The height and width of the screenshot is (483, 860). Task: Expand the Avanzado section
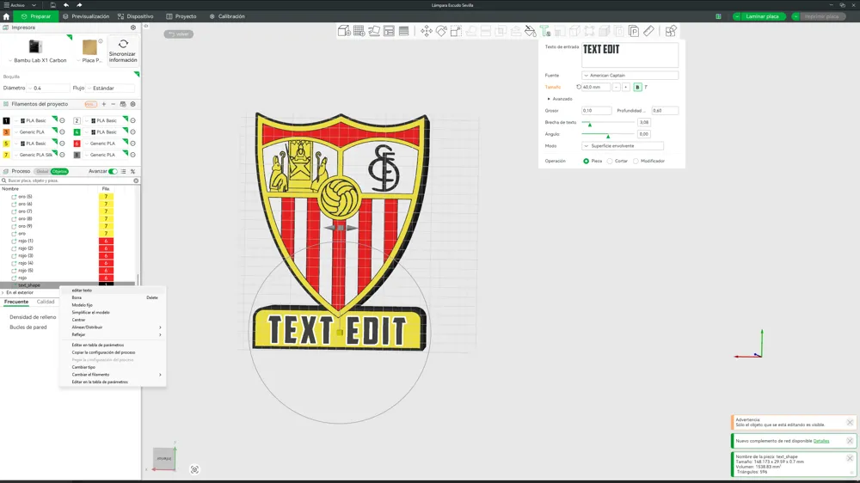click(x=560, y=99)
